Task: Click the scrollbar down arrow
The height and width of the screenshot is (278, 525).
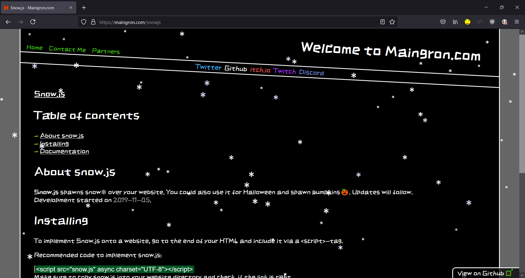Action: [522, 275]
